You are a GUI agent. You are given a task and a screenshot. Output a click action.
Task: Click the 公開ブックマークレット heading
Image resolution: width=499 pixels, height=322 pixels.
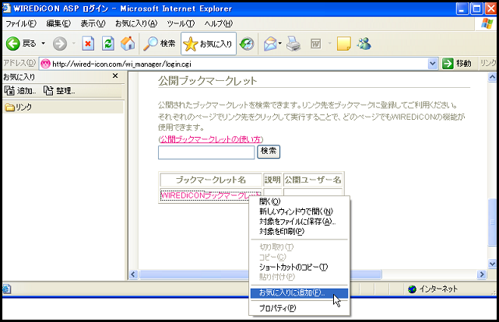coord(208,81)
